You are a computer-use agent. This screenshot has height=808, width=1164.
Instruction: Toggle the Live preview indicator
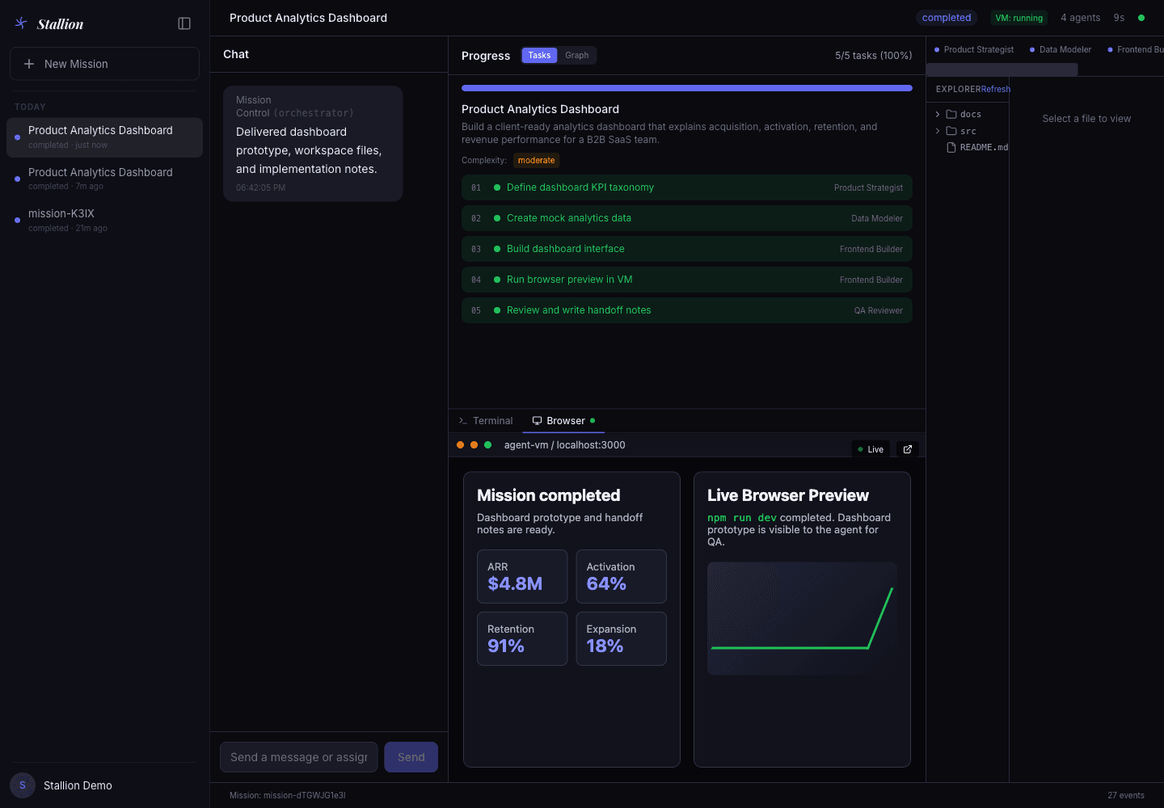pyautogui.click(x=871, y=449)
